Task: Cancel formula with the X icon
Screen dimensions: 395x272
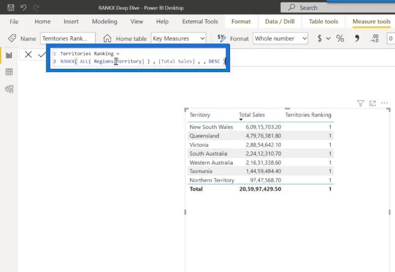Action: 28,54
